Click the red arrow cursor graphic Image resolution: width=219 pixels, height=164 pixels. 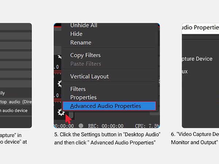(x=68, y=119)
